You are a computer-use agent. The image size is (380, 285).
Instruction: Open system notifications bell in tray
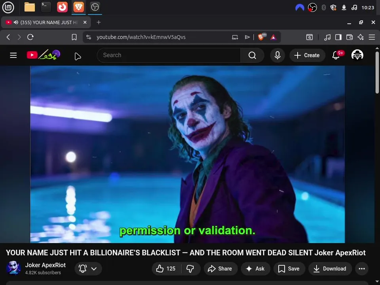click(x=344, y=8)
